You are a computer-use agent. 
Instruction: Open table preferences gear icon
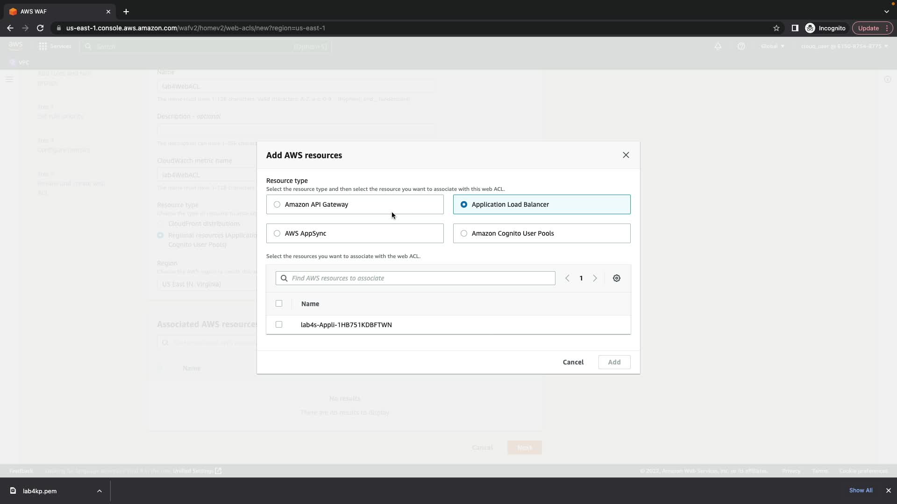tap(616, 278)
